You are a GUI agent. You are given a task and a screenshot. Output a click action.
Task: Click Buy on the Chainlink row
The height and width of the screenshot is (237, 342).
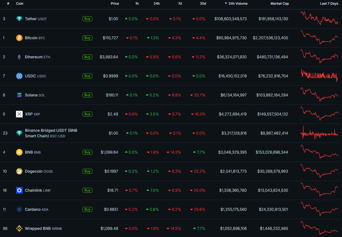(87, 190)
